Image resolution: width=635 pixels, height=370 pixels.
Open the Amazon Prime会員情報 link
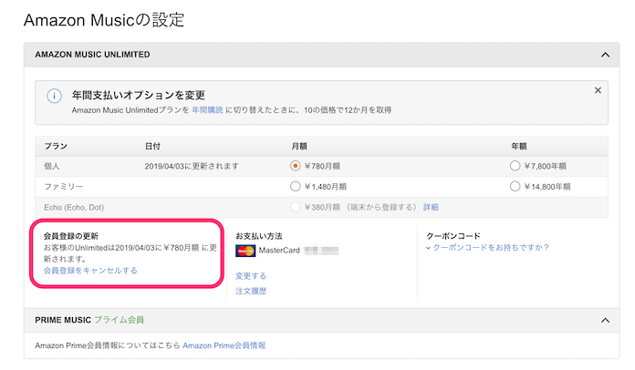(224, 345)
